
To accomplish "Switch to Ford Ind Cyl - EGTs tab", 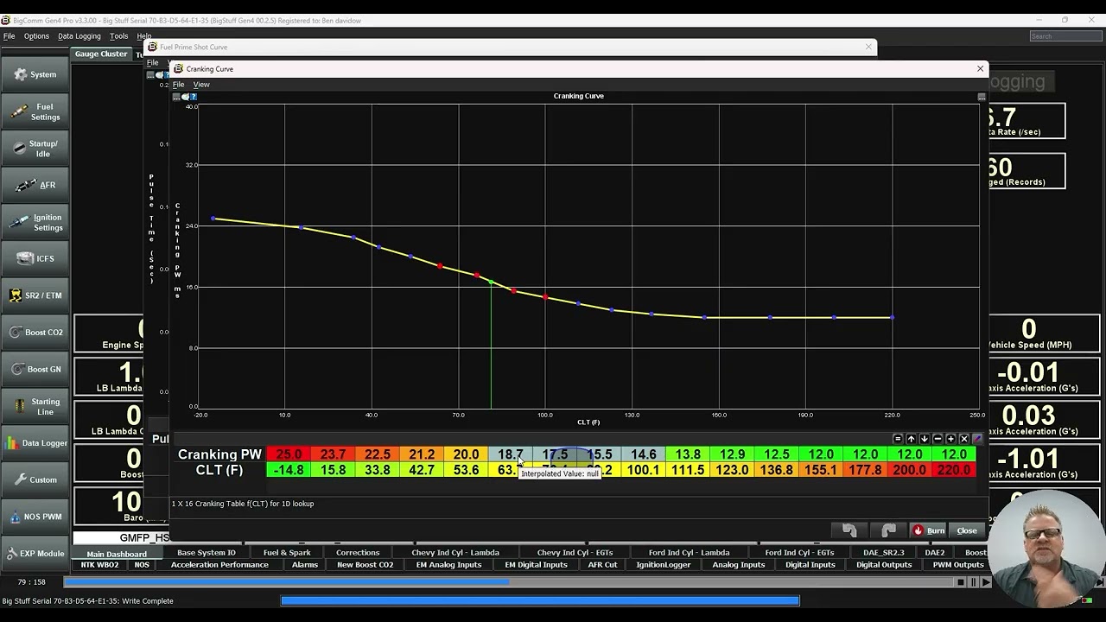I will pos(799,553).
